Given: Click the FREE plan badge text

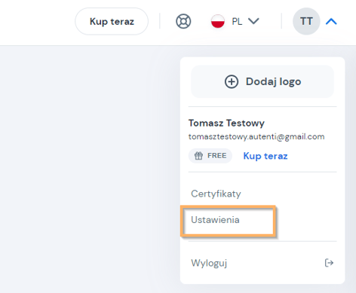Looking at the screenshot, I should click(216, 156).
